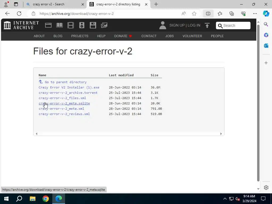Open the Copilot sidebar icon
Image resolution: width=272 pixels, height=204 pixels.
pyautogui.click(x=266, y=14)
